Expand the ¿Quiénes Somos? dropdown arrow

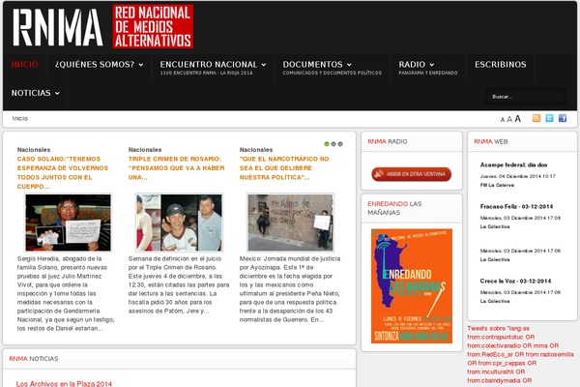141,65
